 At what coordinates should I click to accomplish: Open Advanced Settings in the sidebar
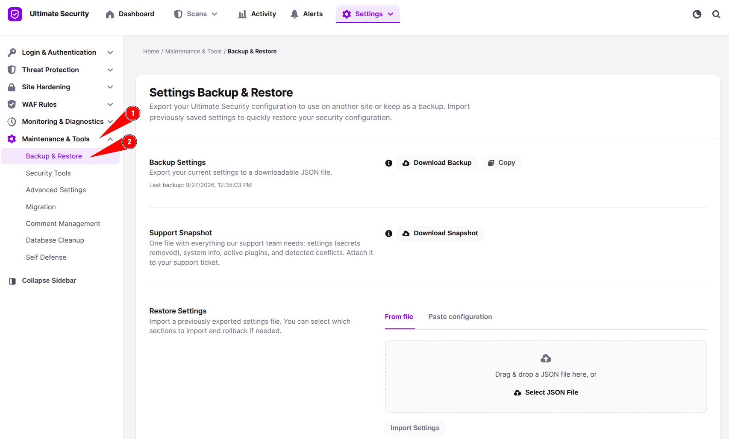tap(56, 190)
